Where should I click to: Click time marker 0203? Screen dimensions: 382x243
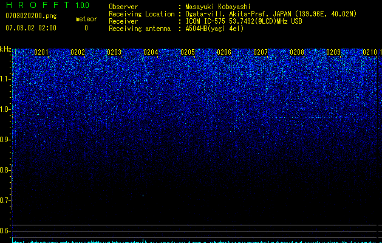[114, 52]
